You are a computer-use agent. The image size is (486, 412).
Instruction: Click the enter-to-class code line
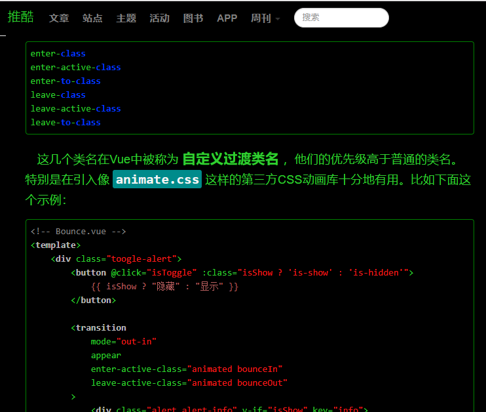pos(65,81)
